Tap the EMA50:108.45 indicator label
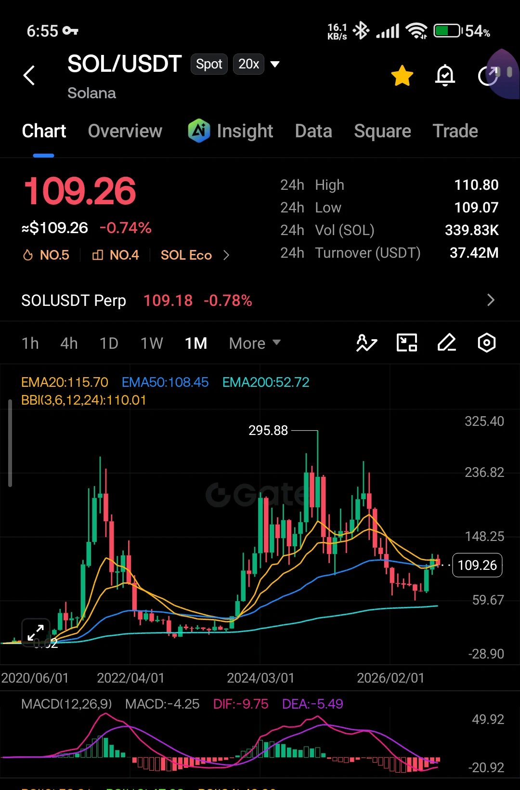Image resolution: width=520 pixels, height=790 pixels. click(x=165, y=382)
